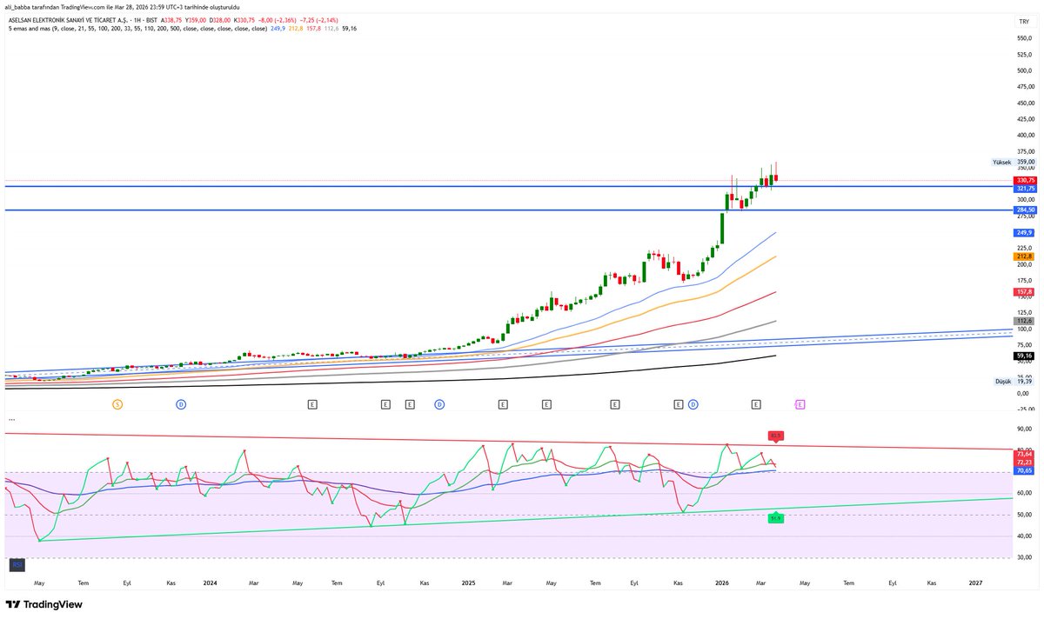Select the blue 321,75 horizontal line label

(1024, 189)
